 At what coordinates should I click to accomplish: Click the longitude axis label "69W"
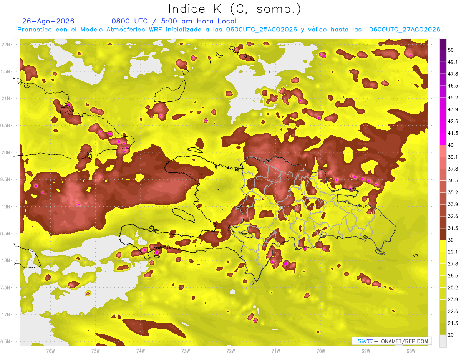[x=366, y=351]
